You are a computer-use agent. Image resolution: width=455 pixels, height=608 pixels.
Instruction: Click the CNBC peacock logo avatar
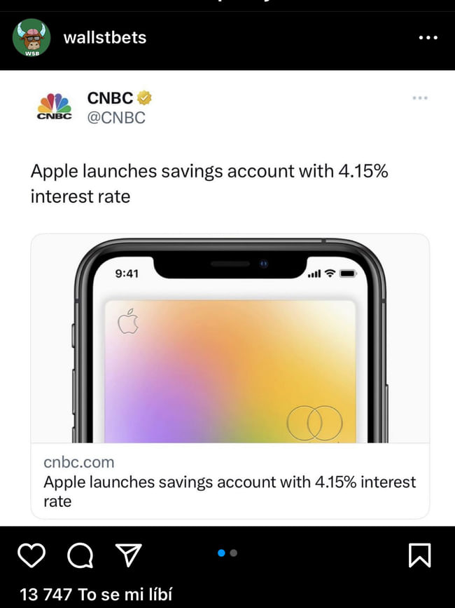54,107
